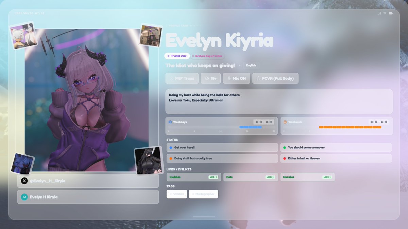This screenshot has width=408, height=229.
Task: Select the Trusted User badge
Action: coord(177,56)
